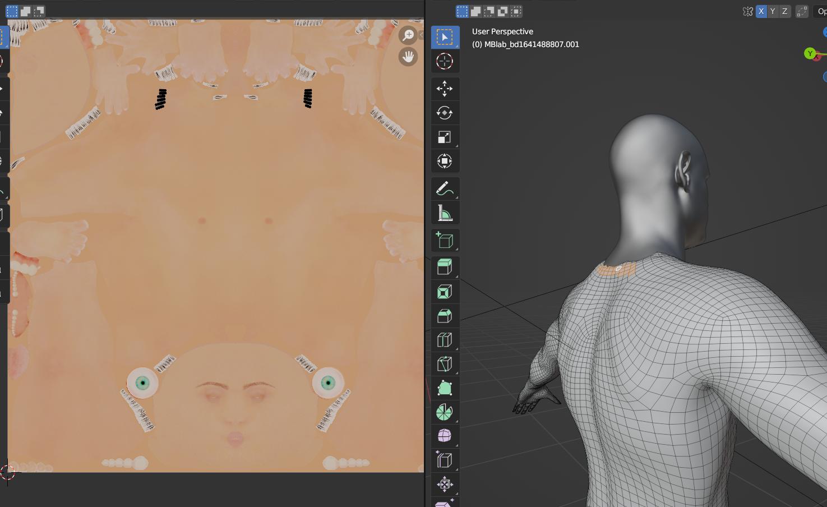Select the 3D Cursor tool
Screen dimensions: 827x507
click(x=445, y=61)
